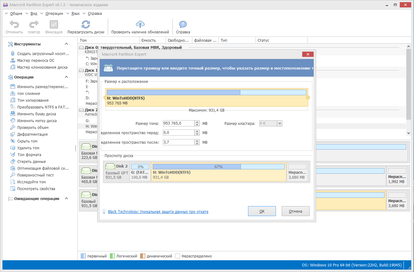Collapse the Операции sidebar section
Image resolution: width=414 pixels, height=272 pixels.
coord(66,77)
